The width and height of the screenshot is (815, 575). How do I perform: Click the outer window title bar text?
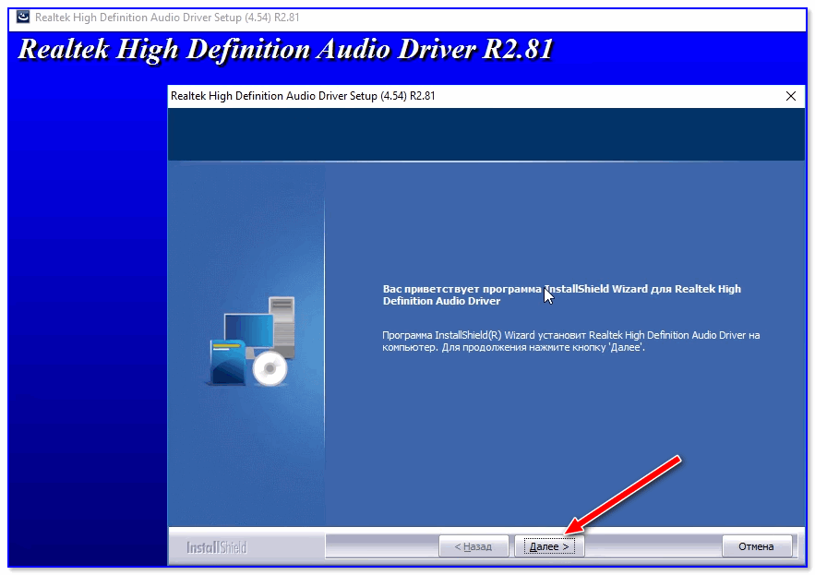click(x=166, y=18)
